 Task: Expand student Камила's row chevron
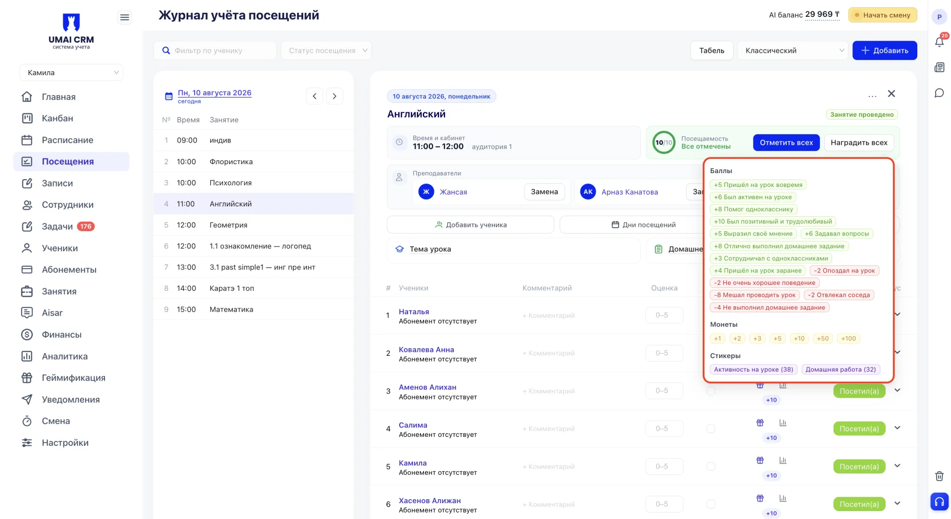(897, 466)
